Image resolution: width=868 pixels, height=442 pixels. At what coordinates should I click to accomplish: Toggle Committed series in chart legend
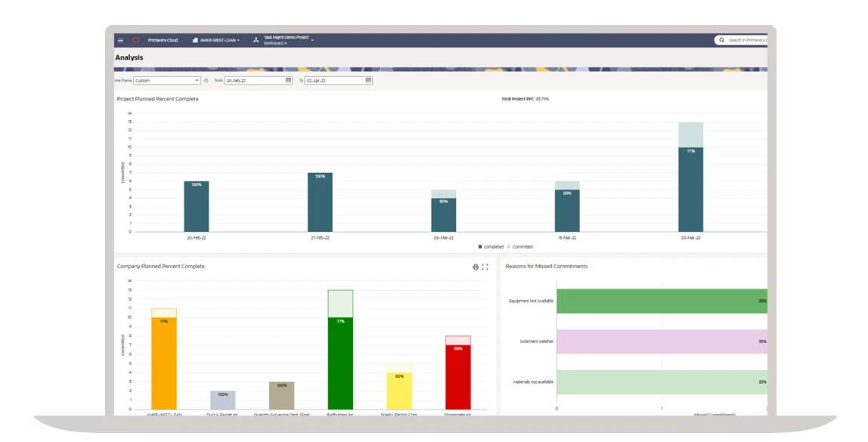tap(519, 246)
